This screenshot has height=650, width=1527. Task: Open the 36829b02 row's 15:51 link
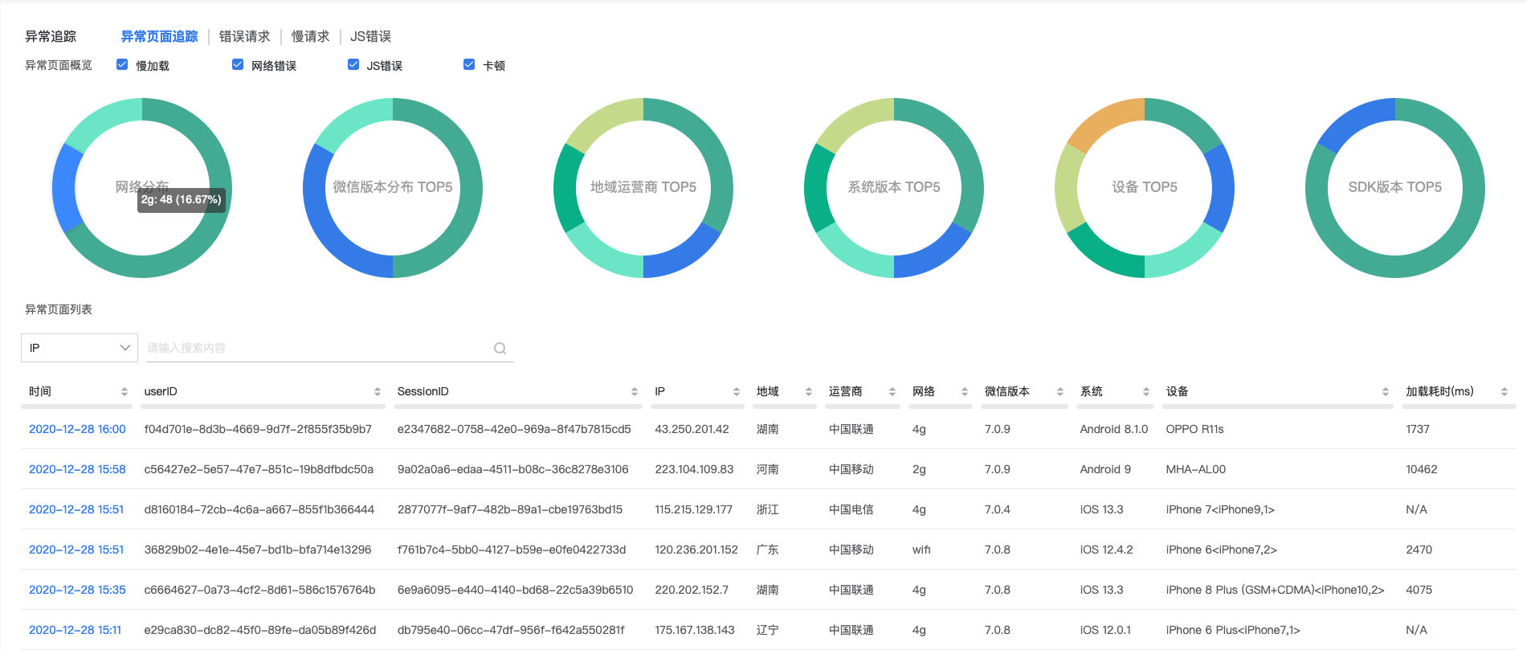coord(76,550)
